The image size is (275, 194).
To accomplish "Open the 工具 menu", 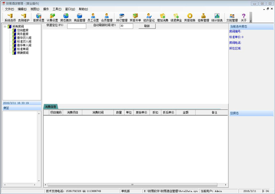I will pyautogui.click(x=56, y=9).
